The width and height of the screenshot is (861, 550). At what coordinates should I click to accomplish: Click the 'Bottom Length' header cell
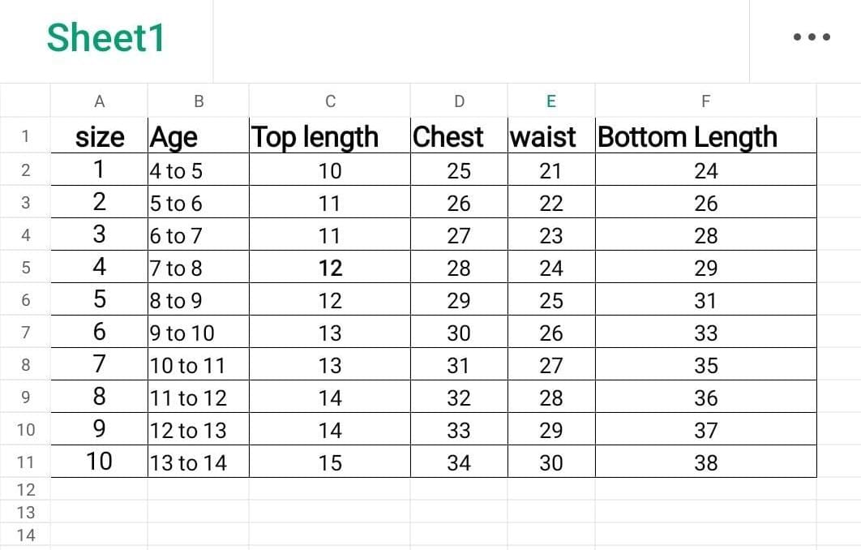click(688, 137)
